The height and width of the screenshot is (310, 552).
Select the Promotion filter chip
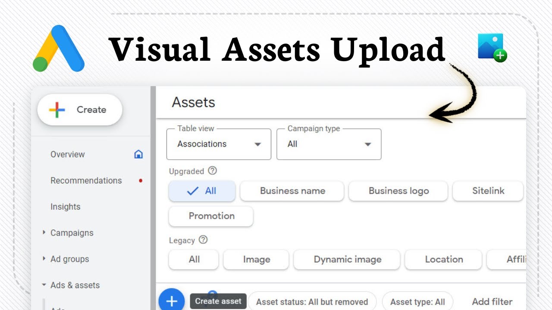pyautogui.click(x=211, y=216)
